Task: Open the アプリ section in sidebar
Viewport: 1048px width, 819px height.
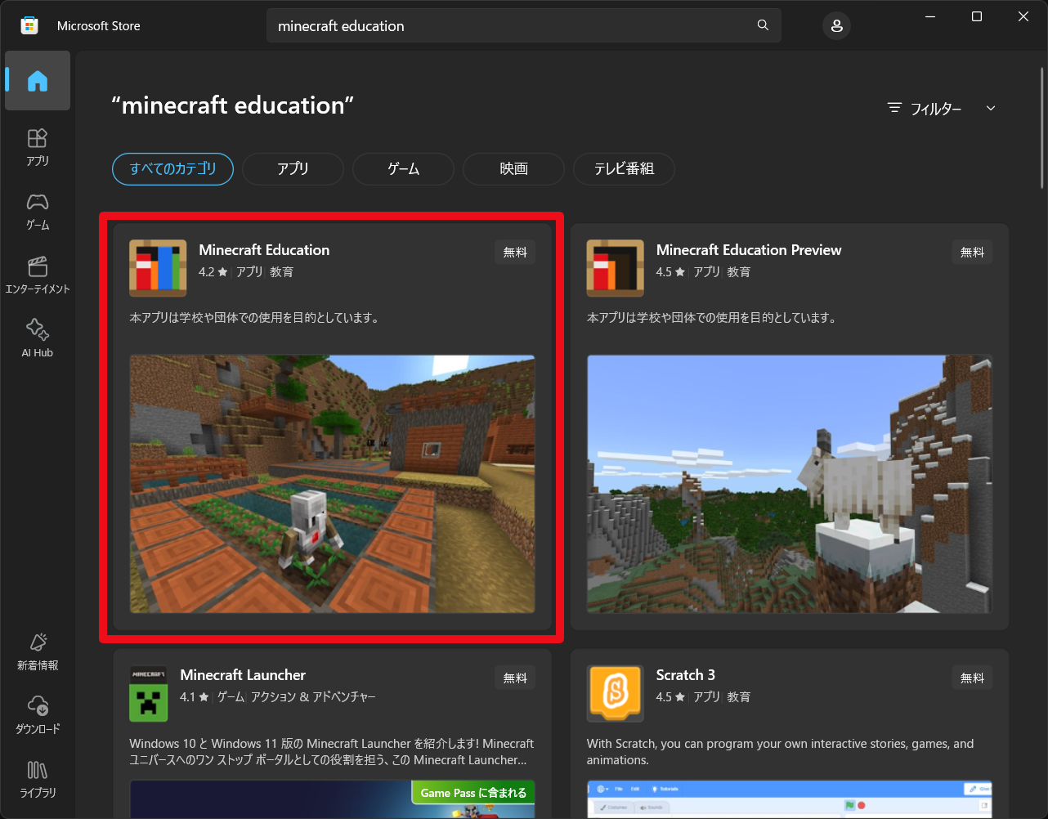Action: tap(38, 147)
